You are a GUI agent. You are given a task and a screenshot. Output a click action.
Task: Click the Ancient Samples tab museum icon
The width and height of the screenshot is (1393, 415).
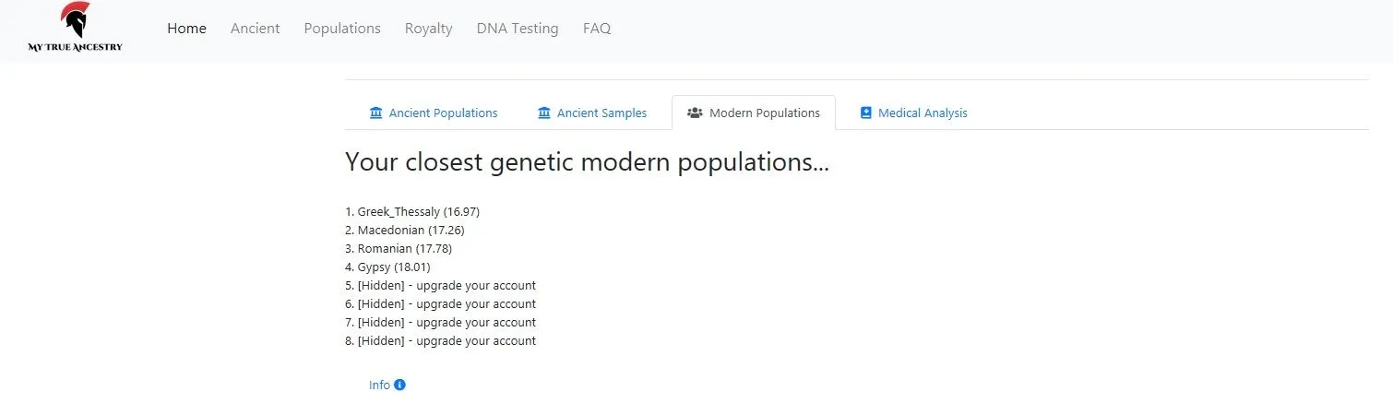pos(544,113)
